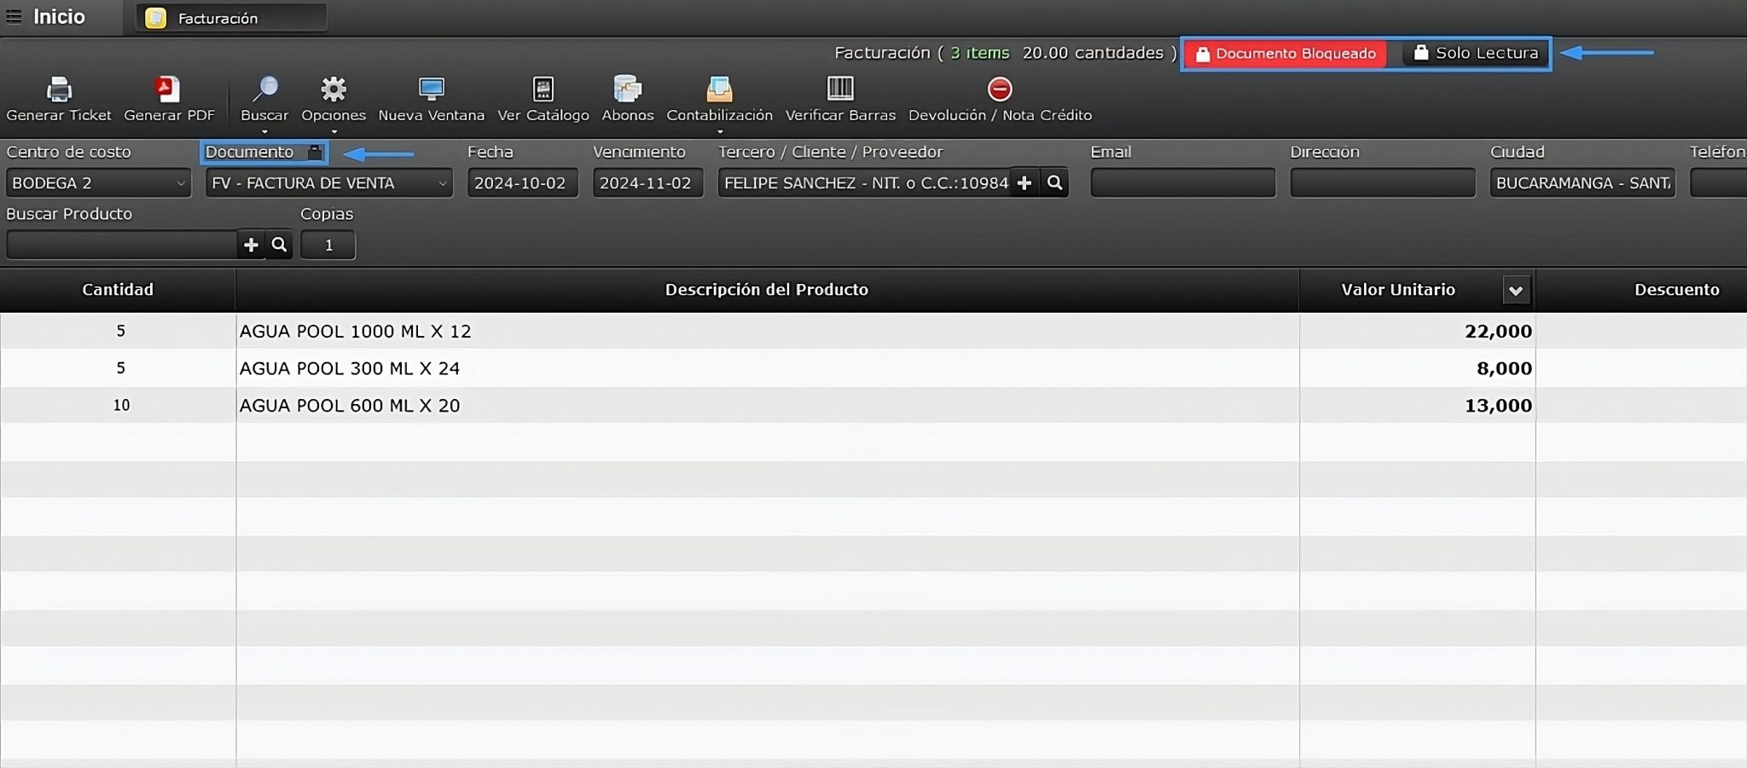Click the Copias quantity field
This screenshot has width=1747, height=768.
tap(328, 245)
